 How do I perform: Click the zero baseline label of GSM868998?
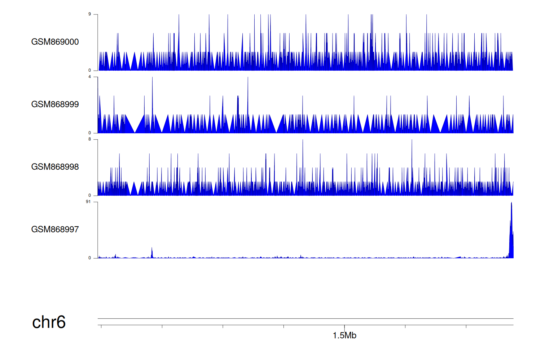[89, 196]
